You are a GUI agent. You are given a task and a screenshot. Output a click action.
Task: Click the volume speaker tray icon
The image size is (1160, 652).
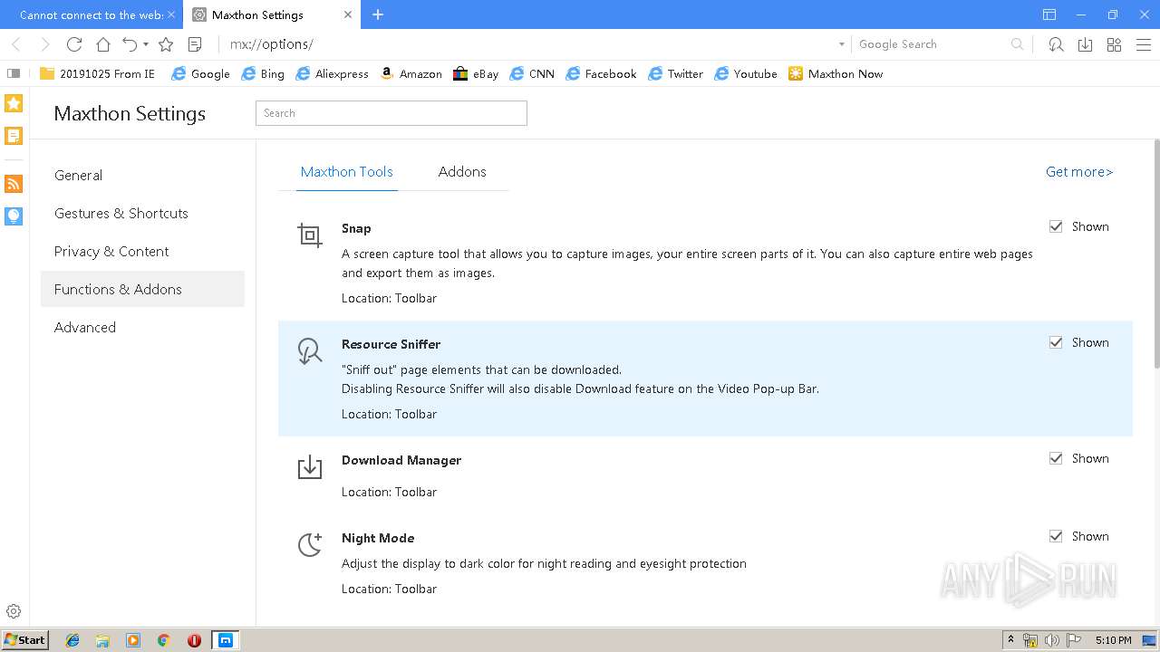coord(1051,640)
